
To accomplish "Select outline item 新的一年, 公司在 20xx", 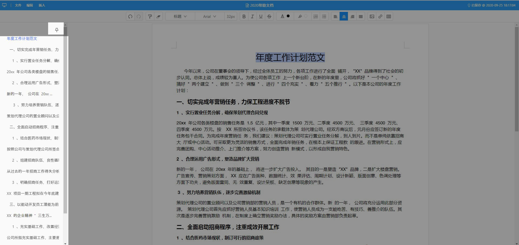I will [x=30, y=94].
